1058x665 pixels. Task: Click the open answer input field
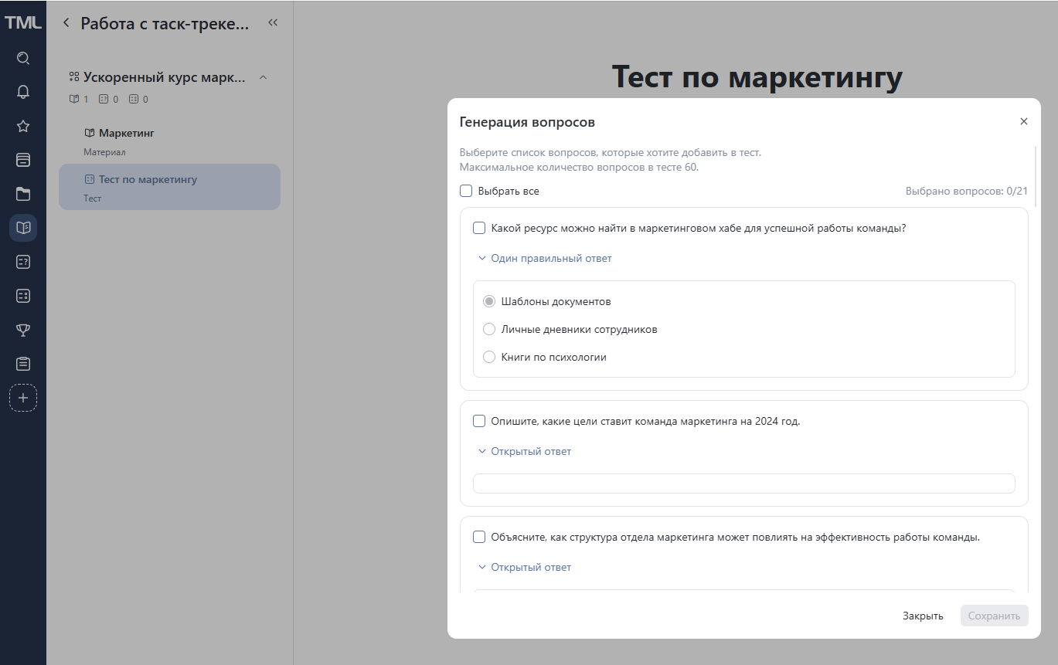(x=743, y=483)
